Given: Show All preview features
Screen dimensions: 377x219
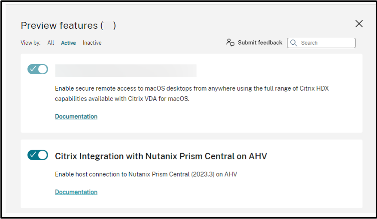Looking at the screenshot, I should 51,43.
